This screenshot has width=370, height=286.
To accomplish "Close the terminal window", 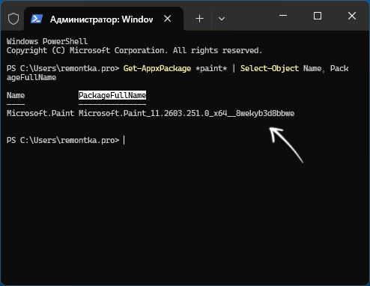I will coord(352,16).
